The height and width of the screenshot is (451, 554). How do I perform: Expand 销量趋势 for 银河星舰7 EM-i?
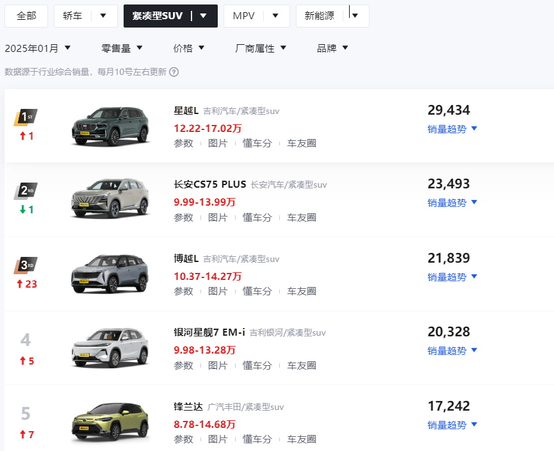pos(452,351)
